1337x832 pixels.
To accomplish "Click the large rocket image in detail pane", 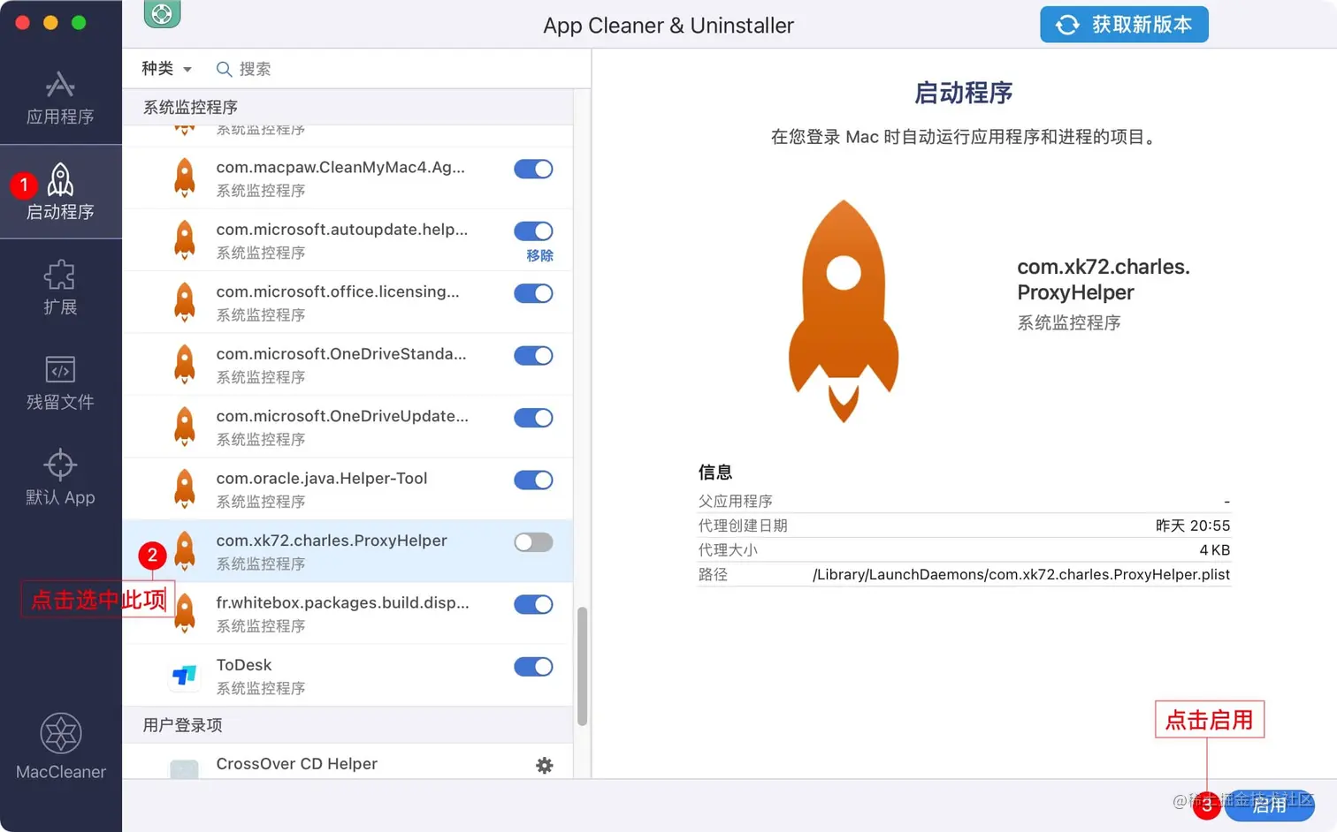I will click(x=844, y=311).
